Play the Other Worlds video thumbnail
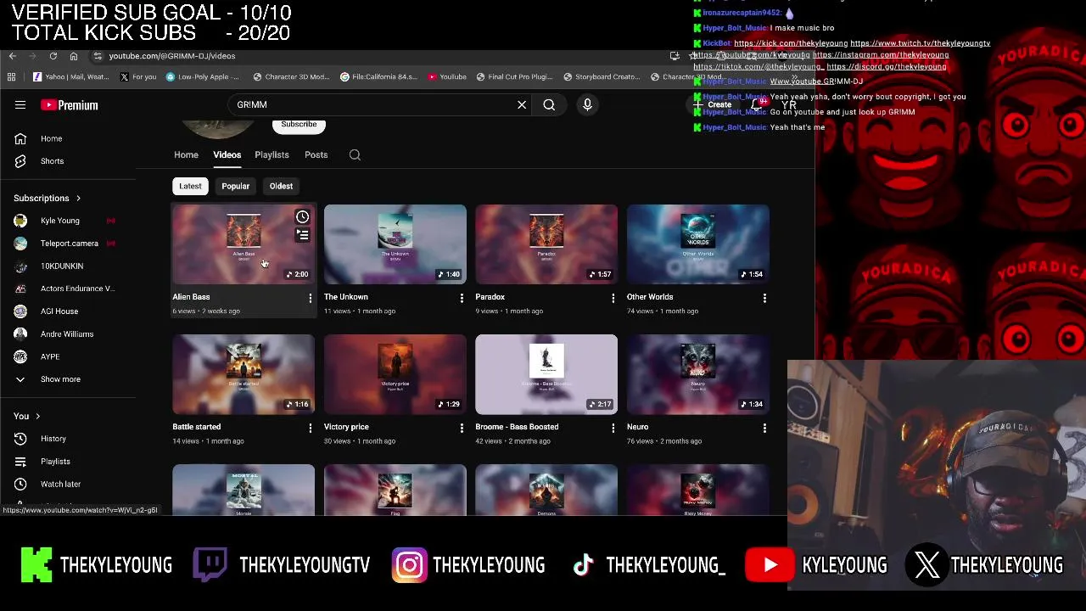 698,244
